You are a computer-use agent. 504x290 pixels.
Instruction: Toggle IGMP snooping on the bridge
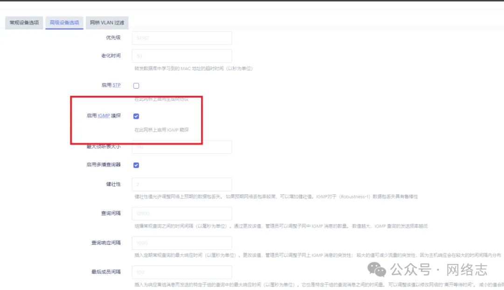pos(136,116)
